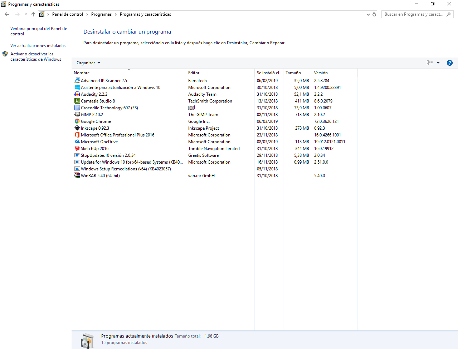Select Microsoft OneDrive program name
This screenshot has width=458, height=349.
tap(99, 142)
